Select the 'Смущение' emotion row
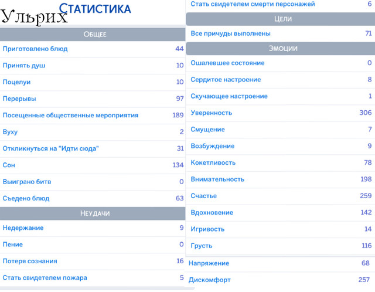The height and width of the screenshot is (292, 375). tap(280, 130)
